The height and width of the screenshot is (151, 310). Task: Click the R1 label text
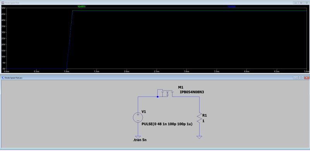205,115
